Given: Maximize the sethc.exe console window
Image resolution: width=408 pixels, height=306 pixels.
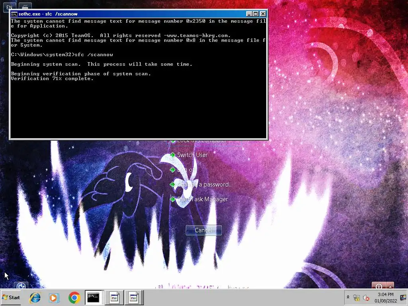Looking at the screenshot, I should coord(256,14).
